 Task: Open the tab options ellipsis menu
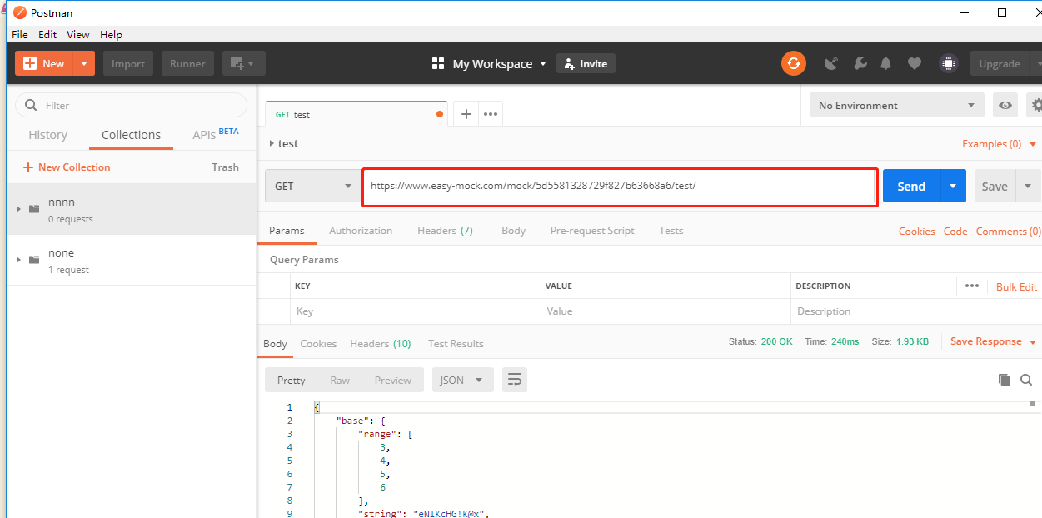(491, 114)
